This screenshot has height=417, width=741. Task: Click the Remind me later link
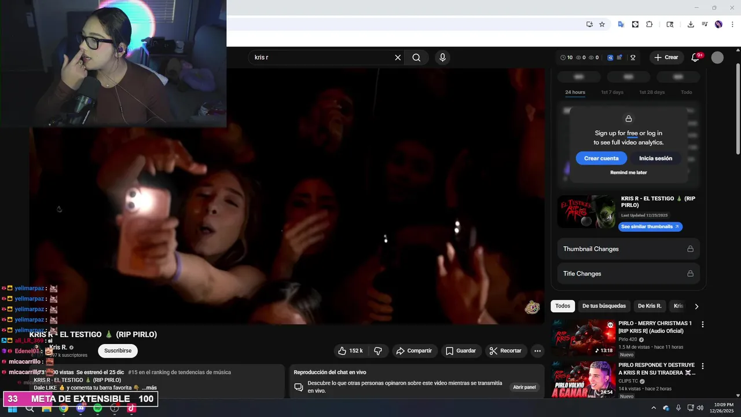point(628,173)
